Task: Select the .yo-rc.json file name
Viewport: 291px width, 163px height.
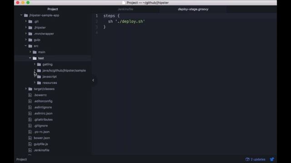Action: [x=41, y=132]
